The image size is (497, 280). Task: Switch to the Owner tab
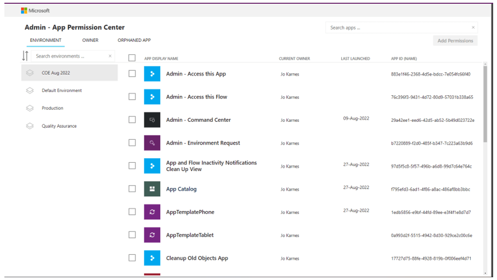91,40
